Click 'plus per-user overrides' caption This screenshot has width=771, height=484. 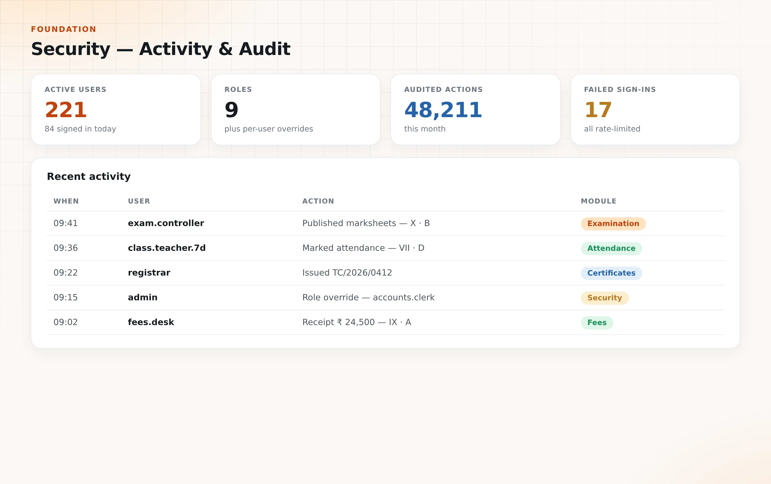pyautogui.click(x=269, y=129)
